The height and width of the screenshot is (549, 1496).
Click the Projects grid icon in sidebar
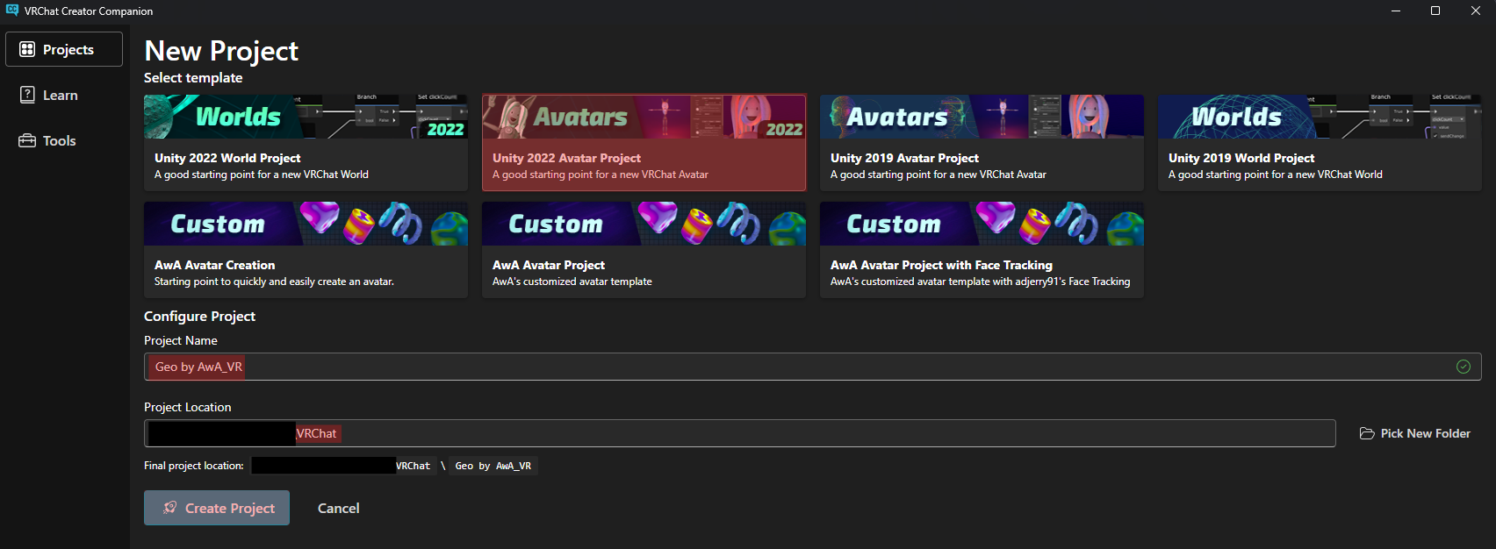point(27,49)
